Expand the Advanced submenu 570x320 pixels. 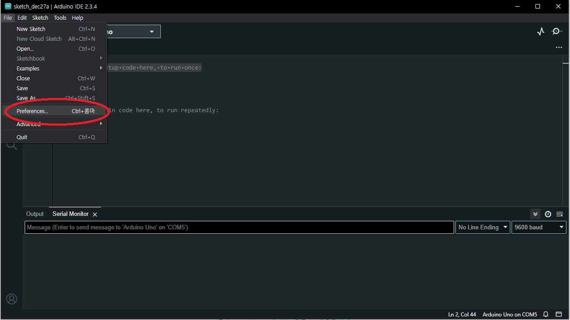[x=54, y=124]
